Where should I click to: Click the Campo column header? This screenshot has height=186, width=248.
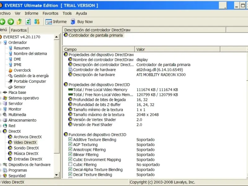pyautogui.click(x=99, y=49)
